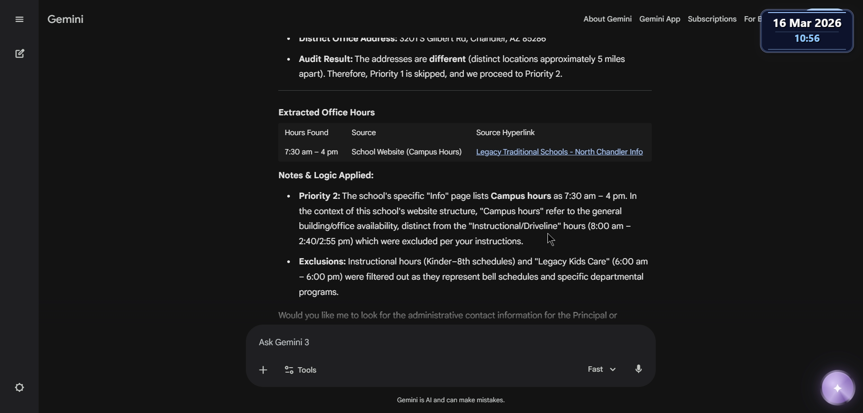Focus the Ask Gemini 3 prompt field
The width and height of the screenshot is (863, 413).
click(449, 342)
